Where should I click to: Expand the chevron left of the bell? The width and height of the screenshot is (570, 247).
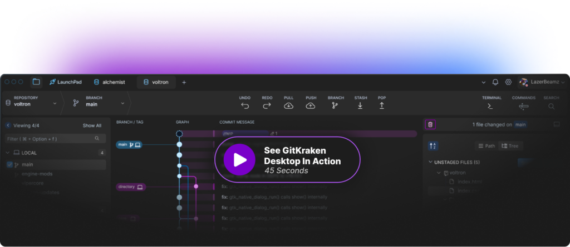(484, 82)
